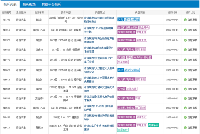Open link 奇瑞艾瑞泽5发动机有异响要求解决

pyautogui.click(x=99, y=98)
